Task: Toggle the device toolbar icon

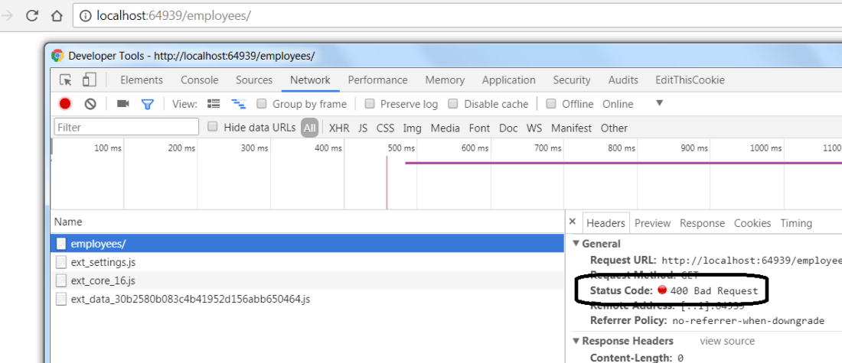Action: tap(90, 80)
